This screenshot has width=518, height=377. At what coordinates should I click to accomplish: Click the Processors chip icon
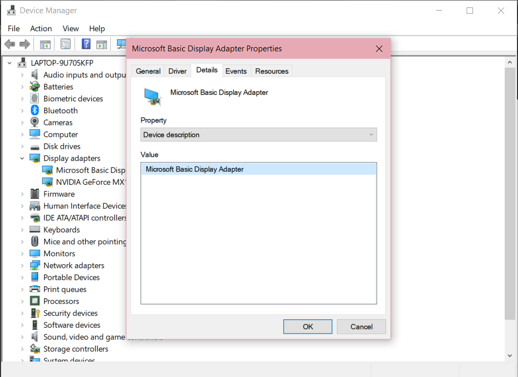(34, 301)
